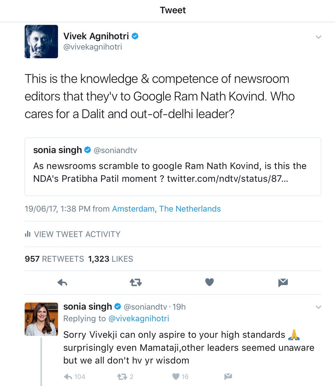Click Vivek Agnihotri's verified badge

135,36
